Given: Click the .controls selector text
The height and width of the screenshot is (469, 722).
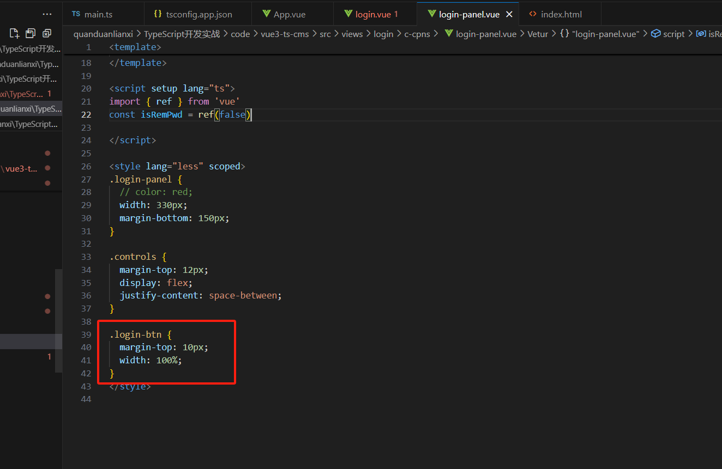Looking at the screenshot, I should 133,257.
